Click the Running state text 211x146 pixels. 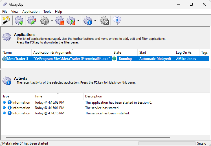pyautogui.click(x=125, y=59)
